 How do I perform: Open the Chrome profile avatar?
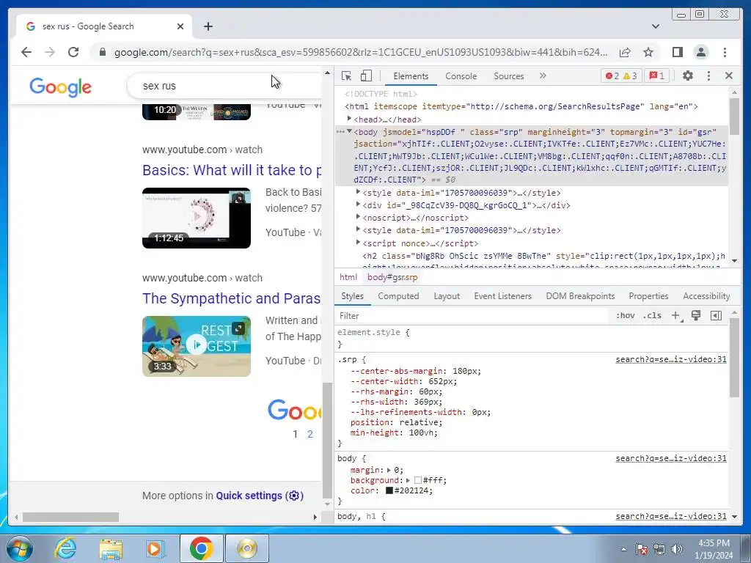pyautogui.click(x=701, y=52)
